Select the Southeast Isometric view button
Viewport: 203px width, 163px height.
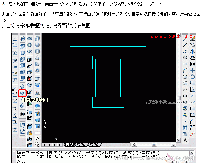[x=22, y=93]
